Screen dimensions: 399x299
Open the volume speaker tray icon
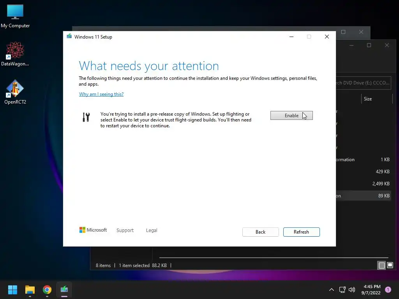point(352,290)
